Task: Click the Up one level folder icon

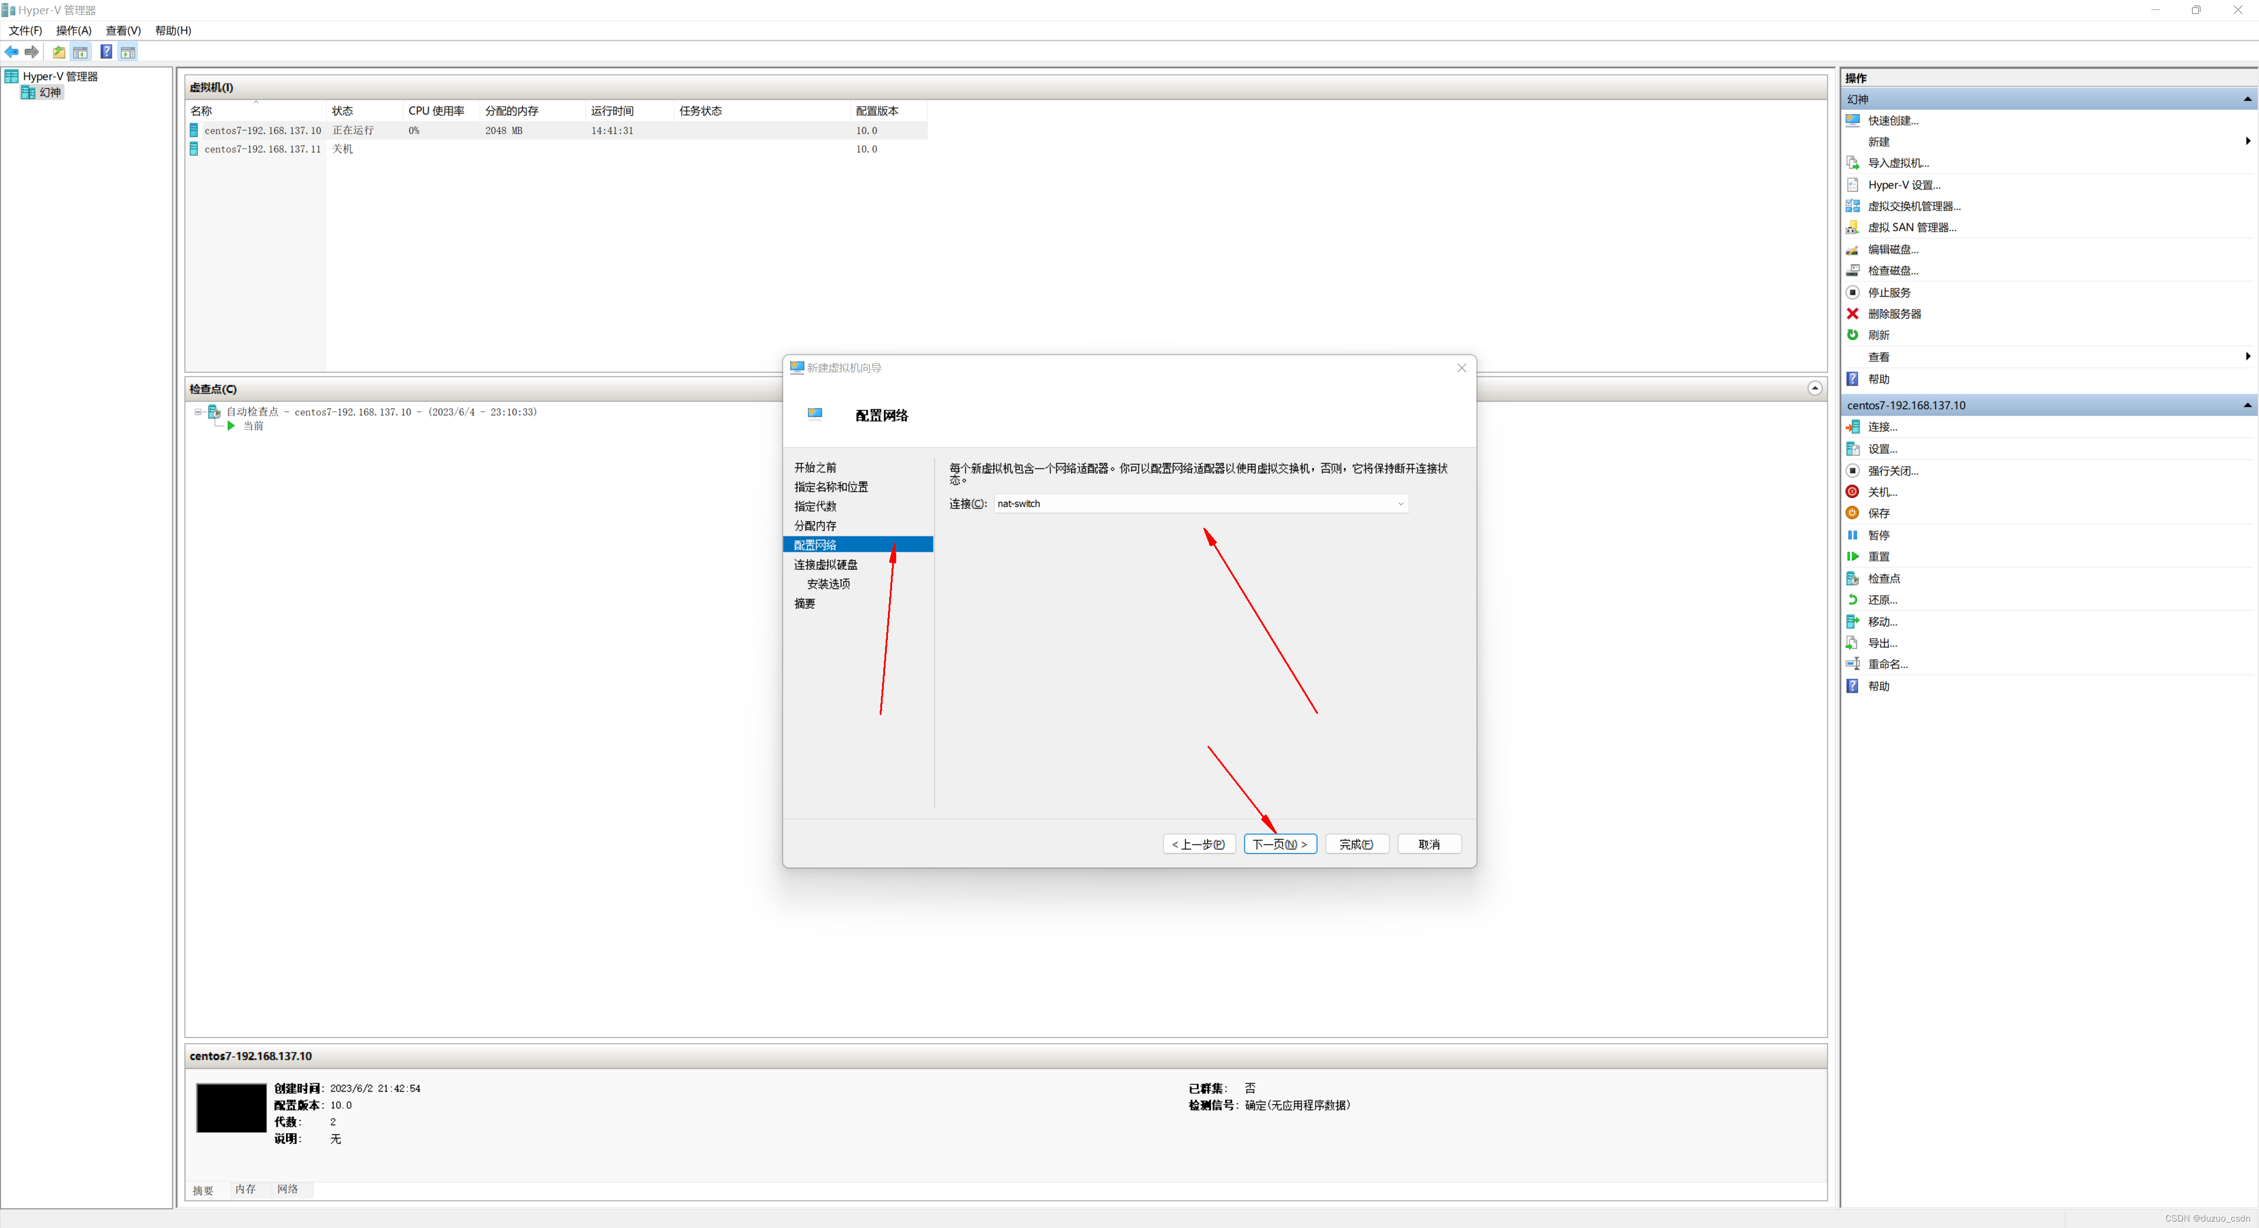Action: click(59, 52)
